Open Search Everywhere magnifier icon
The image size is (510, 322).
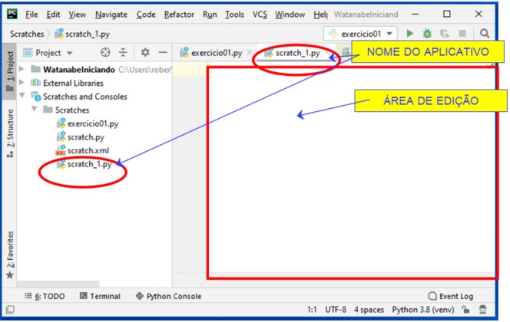click(485, 34)
